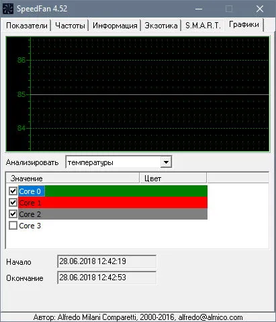The width and height of the screenshot is (276, 322).
Task: Switch to the Показатели tab
Action: [x=27, y=26]
